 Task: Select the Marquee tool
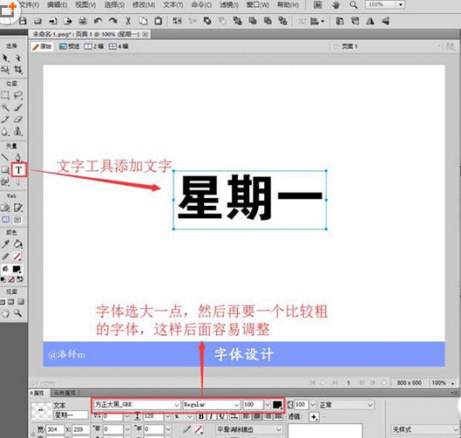[5, 96]
